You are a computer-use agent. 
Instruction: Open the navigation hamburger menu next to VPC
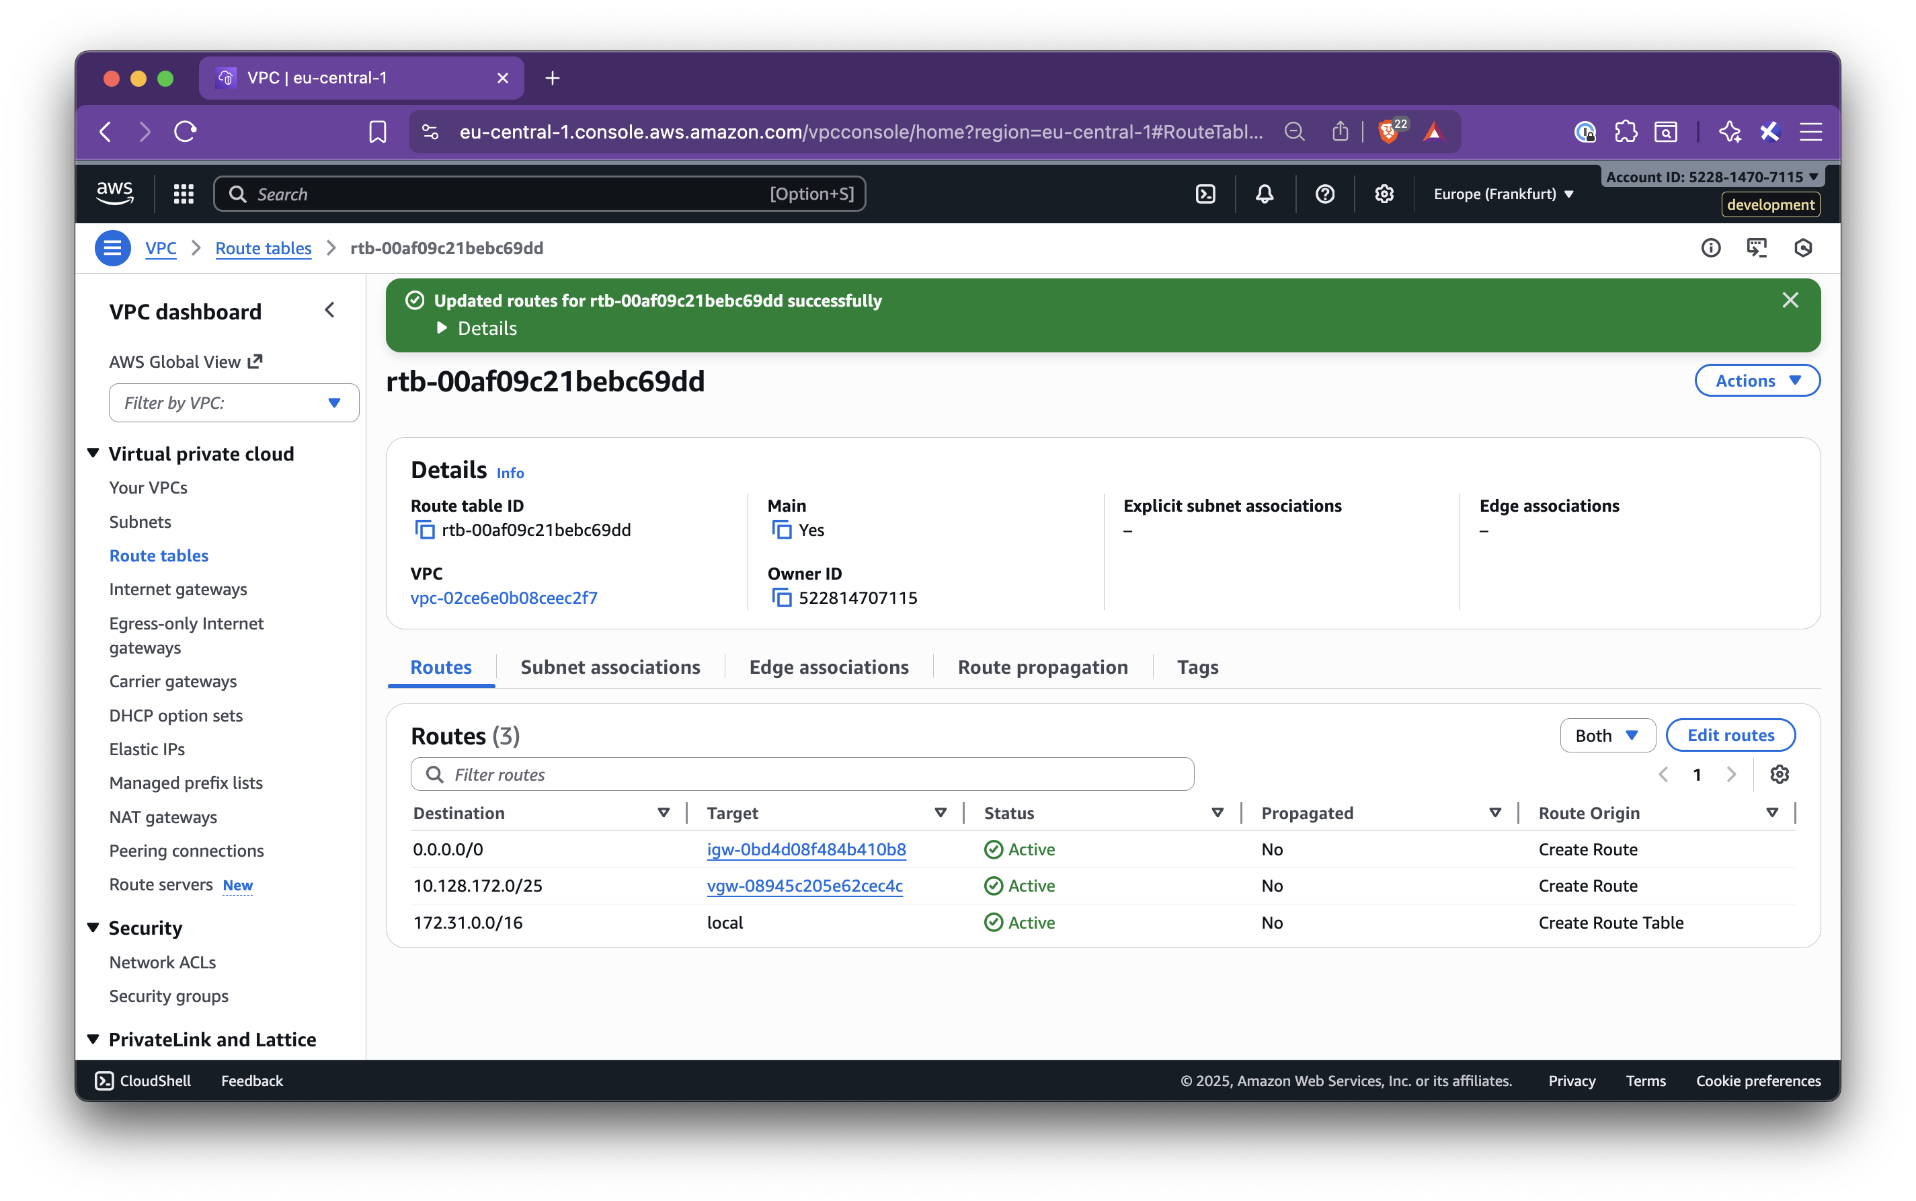112,247
